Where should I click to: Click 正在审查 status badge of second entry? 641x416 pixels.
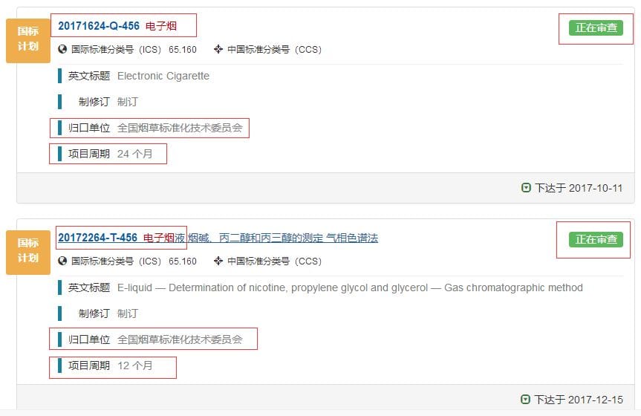coord(596,239)
